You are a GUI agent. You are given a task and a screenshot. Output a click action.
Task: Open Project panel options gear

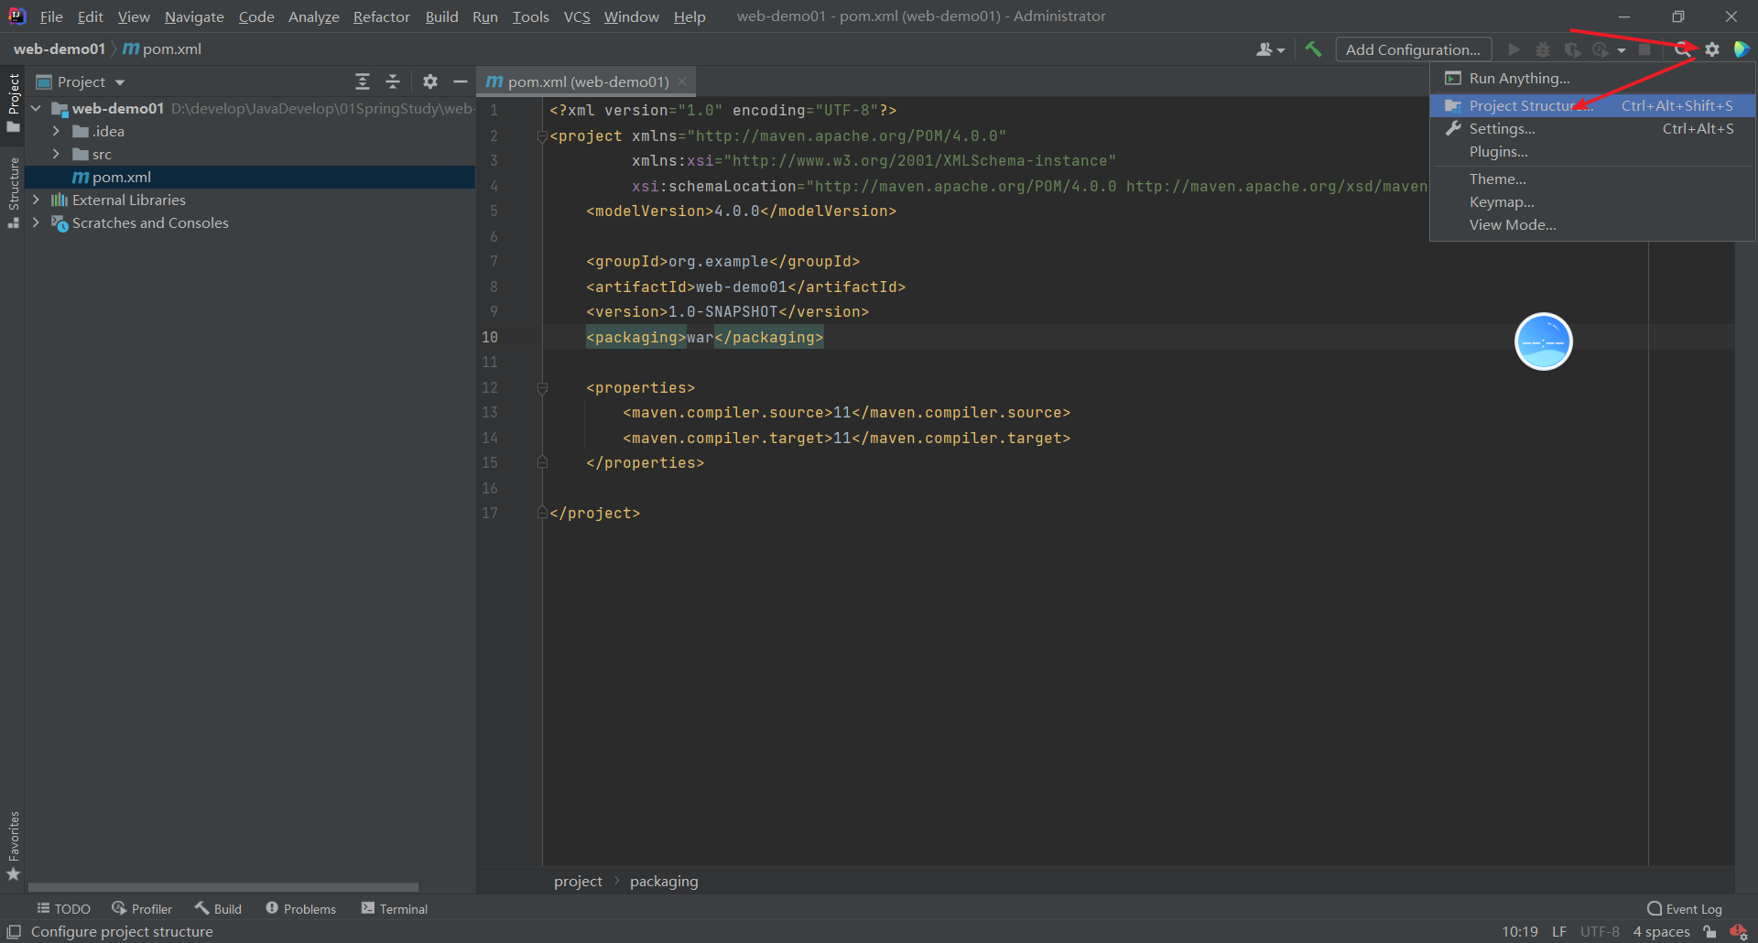430,81
